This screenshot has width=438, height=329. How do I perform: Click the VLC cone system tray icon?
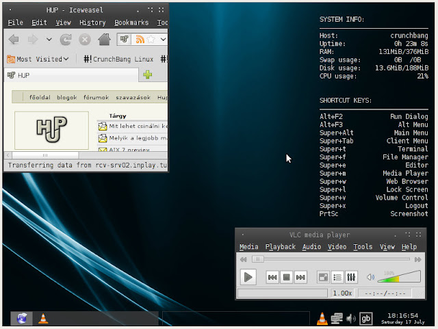[x=322, y=318]
